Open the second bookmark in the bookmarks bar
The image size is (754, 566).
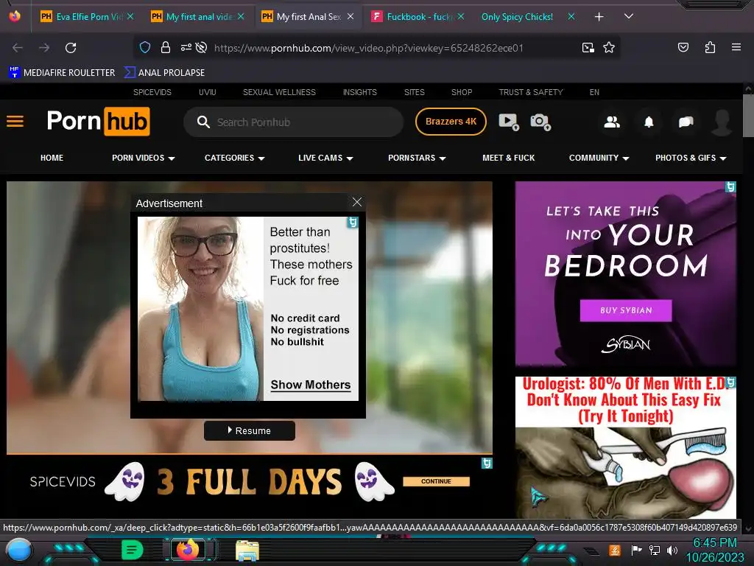[165, 73]
